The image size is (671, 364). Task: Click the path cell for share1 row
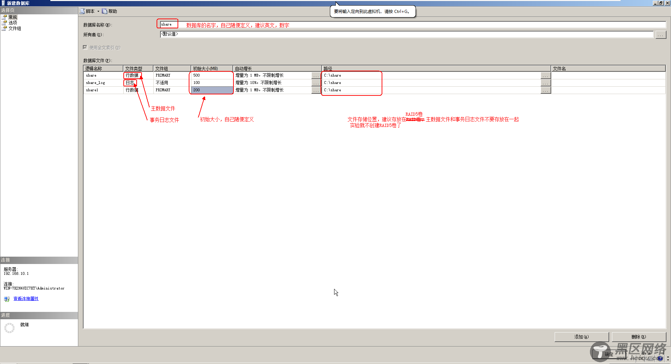(x=431, y=90)
